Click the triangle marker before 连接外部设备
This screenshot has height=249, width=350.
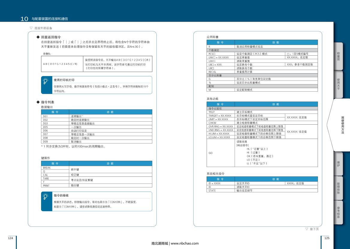coord(31,28)
